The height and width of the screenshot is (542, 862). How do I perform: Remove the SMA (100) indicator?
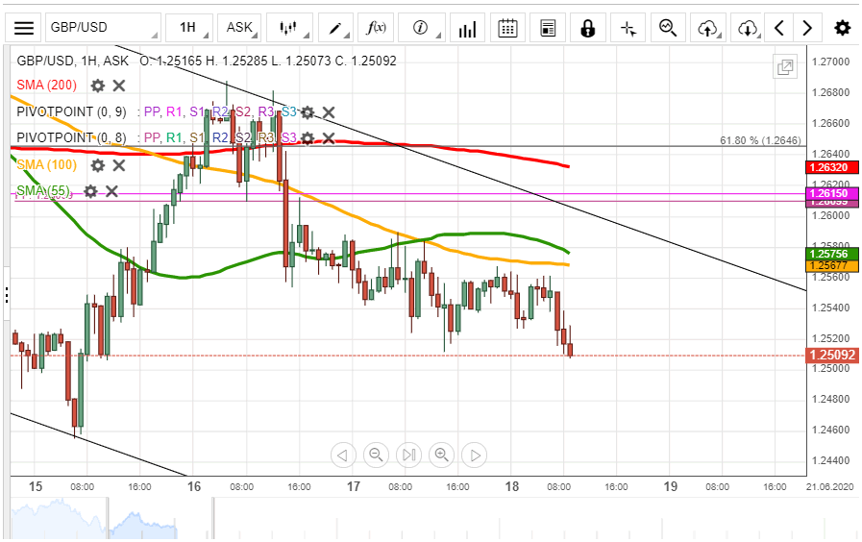point(119,165)
